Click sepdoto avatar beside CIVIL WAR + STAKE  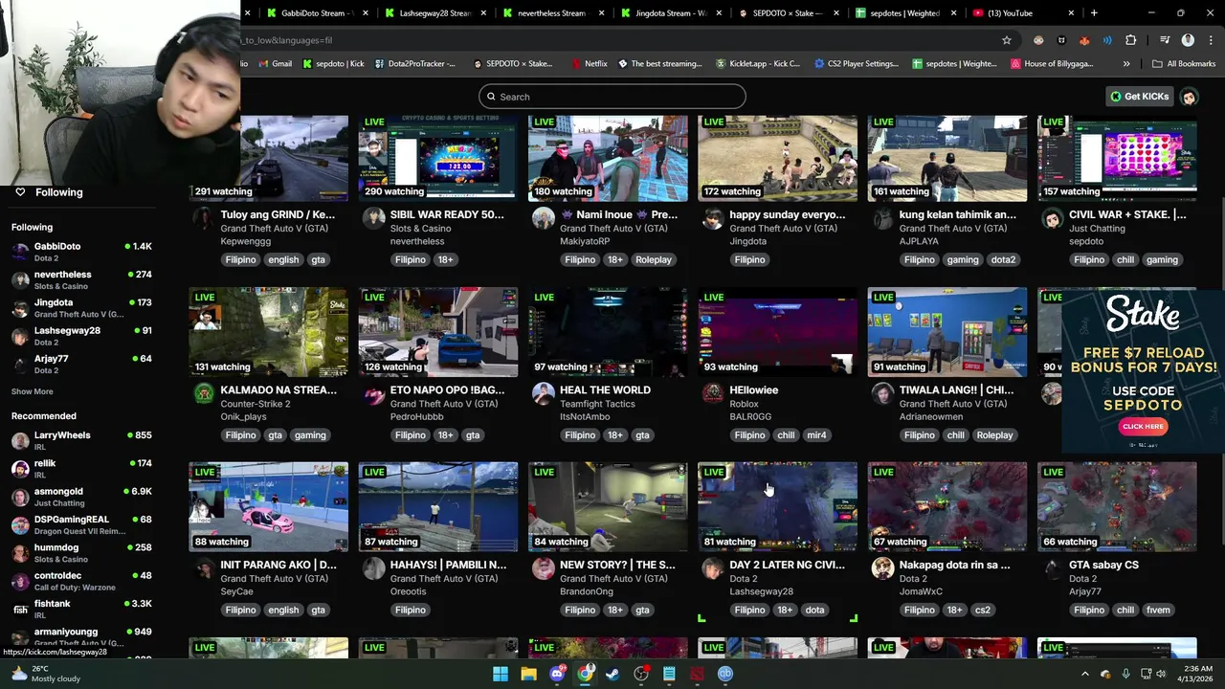tap(1053, 218)
